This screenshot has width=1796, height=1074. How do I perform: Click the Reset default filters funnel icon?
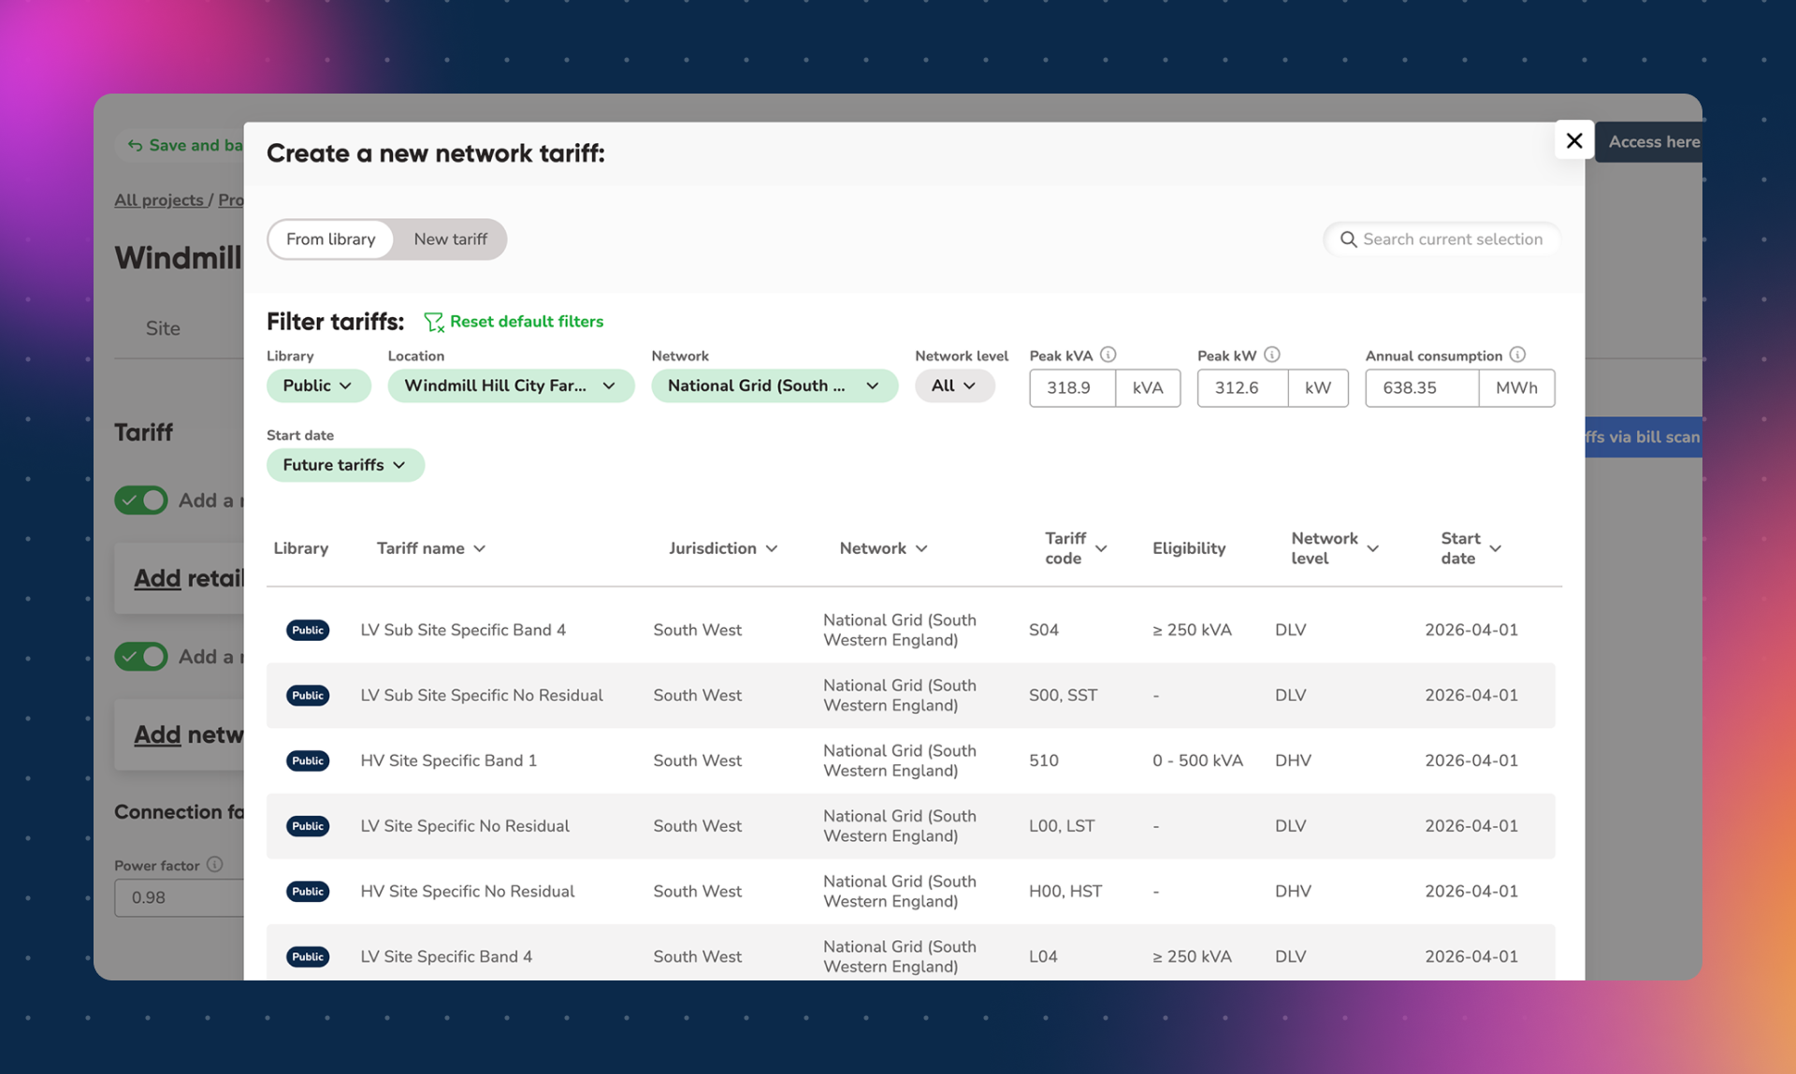coord(433,322)
